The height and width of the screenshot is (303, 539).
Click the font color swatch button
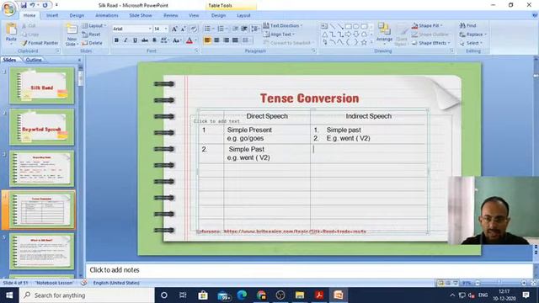pos(189,40)
